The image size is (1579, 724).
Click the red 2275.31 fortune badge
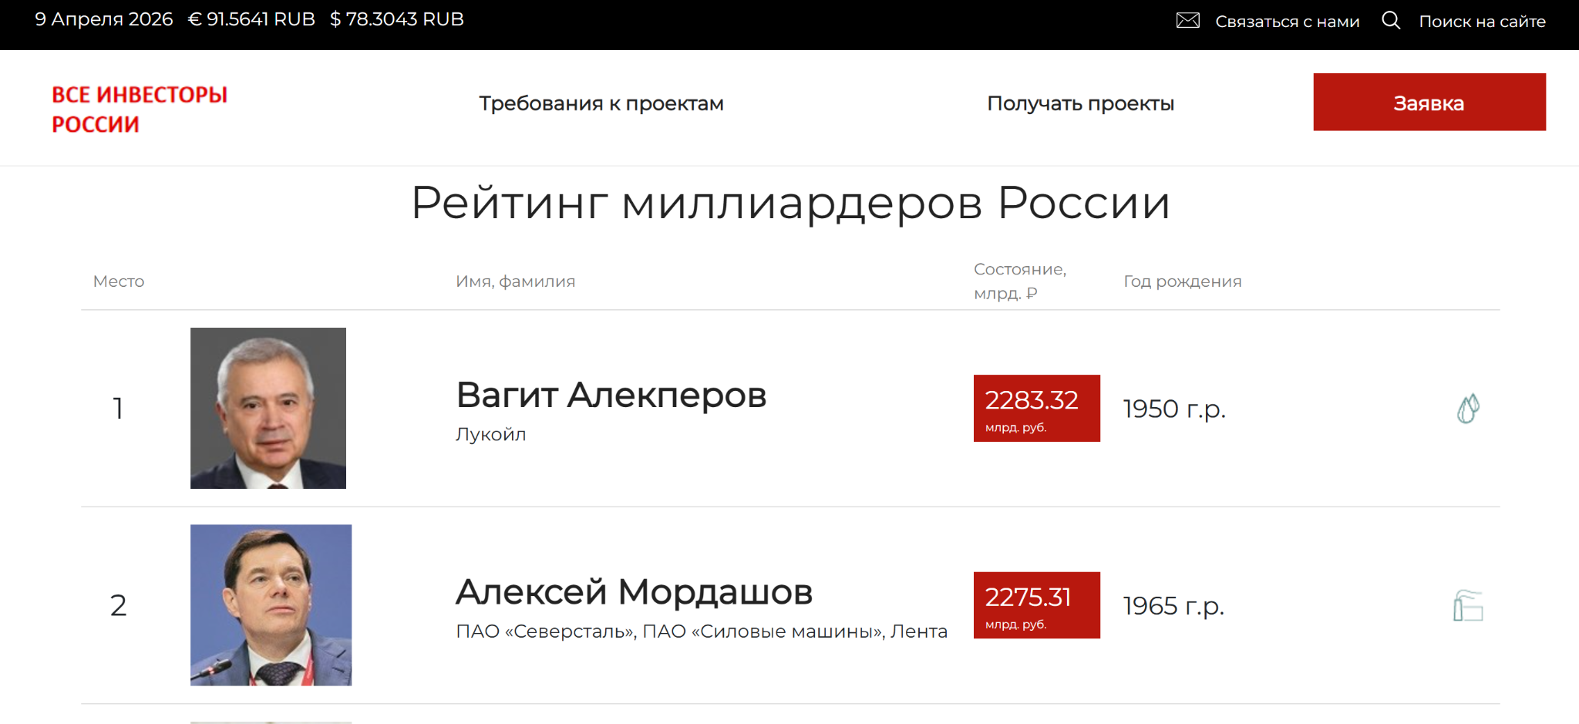[1036, 605]
